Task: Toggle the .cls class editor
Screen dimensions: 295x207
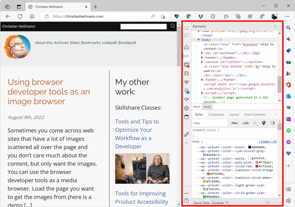Action: 245,123
